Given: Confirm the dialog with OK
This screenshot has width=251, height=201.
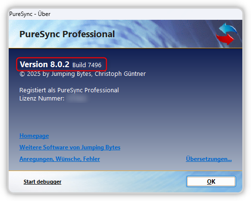Looking at the screenshot, I should click(x=211, y=182).
